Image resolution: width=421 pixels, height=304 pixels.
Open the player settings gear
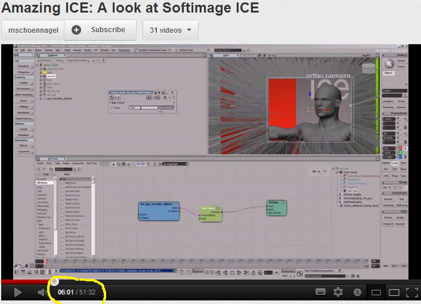pos(338,292)
